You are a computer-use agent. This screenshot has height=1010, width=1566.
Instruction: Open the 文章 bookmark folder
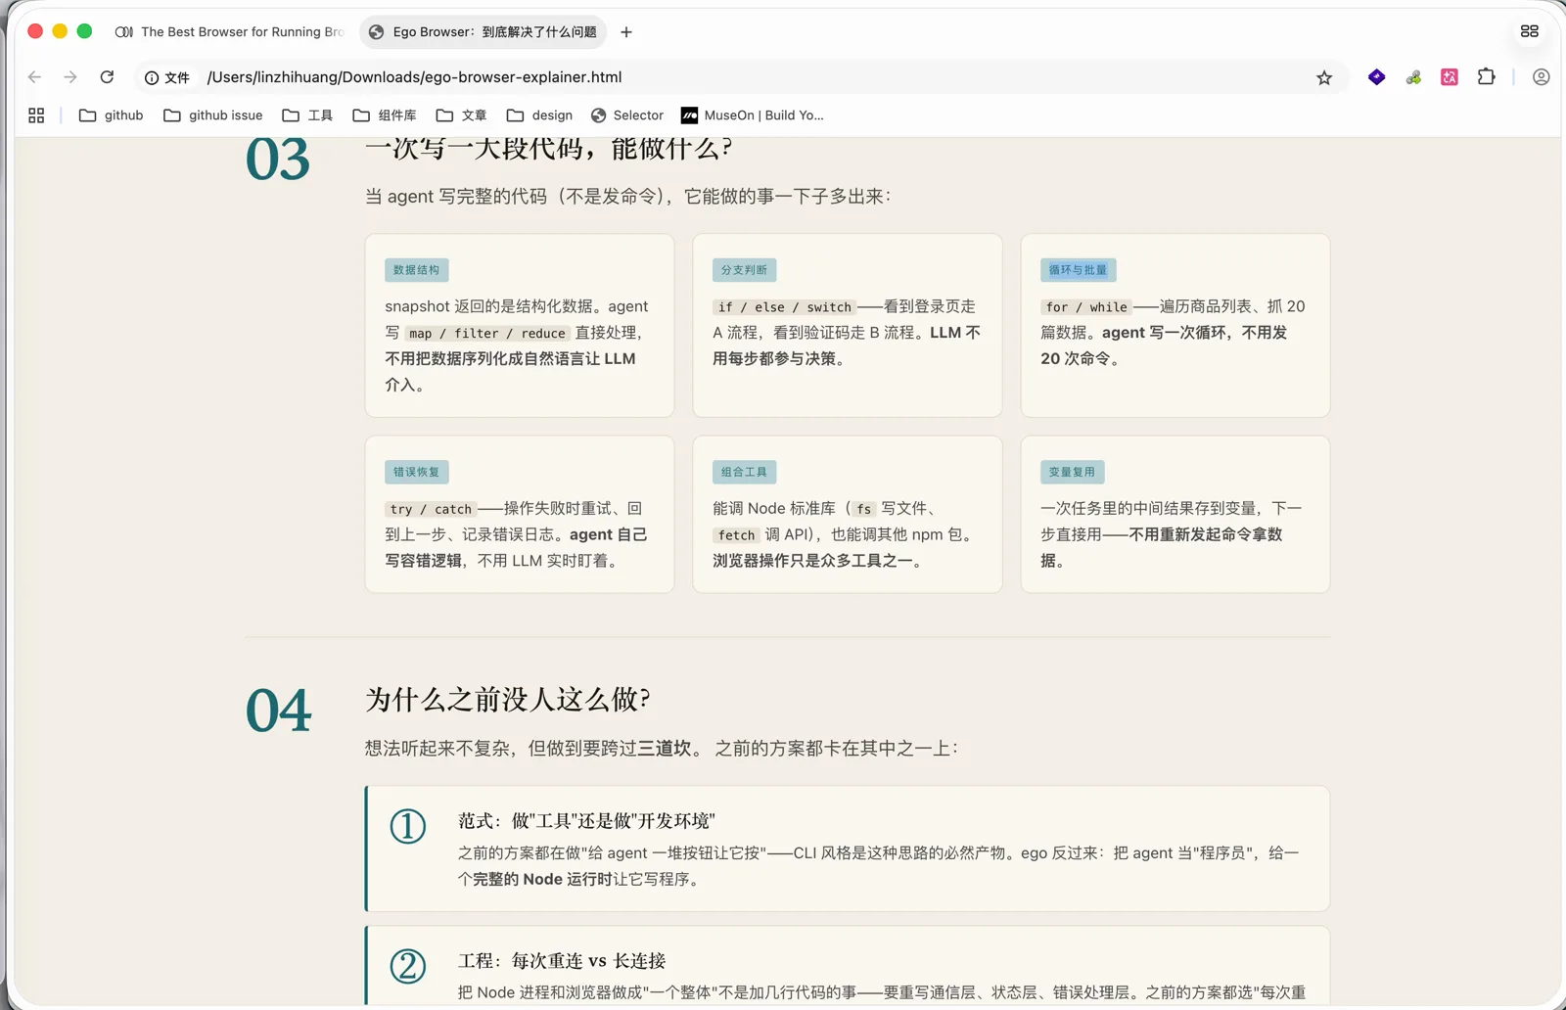[461, 115]
